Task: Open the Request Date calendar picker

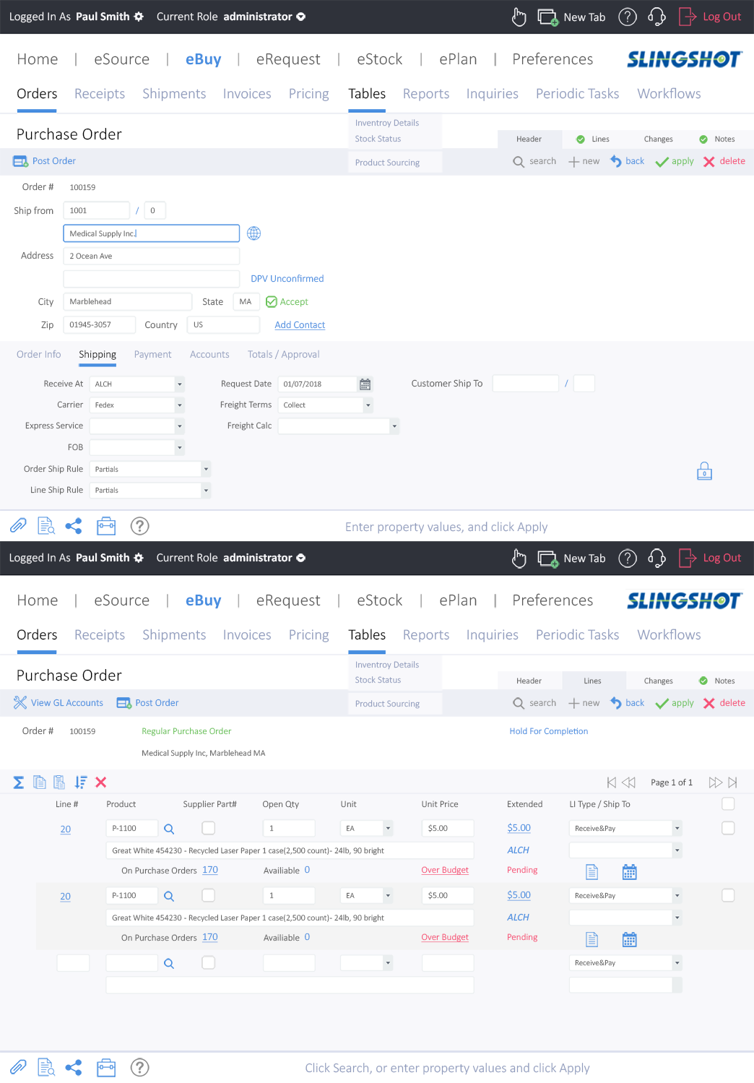Action: (365, 384)
